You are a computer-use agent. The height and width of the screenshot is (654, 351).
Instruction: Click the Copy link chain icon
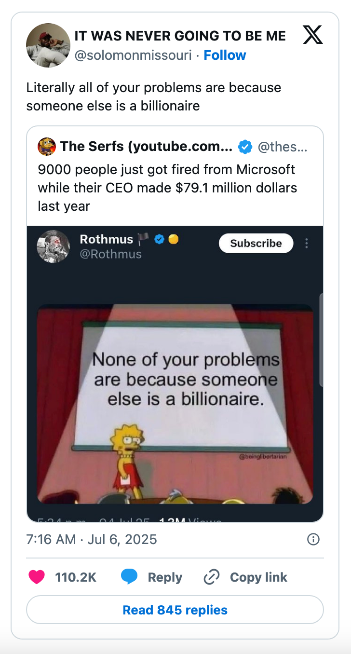[211, 577]
